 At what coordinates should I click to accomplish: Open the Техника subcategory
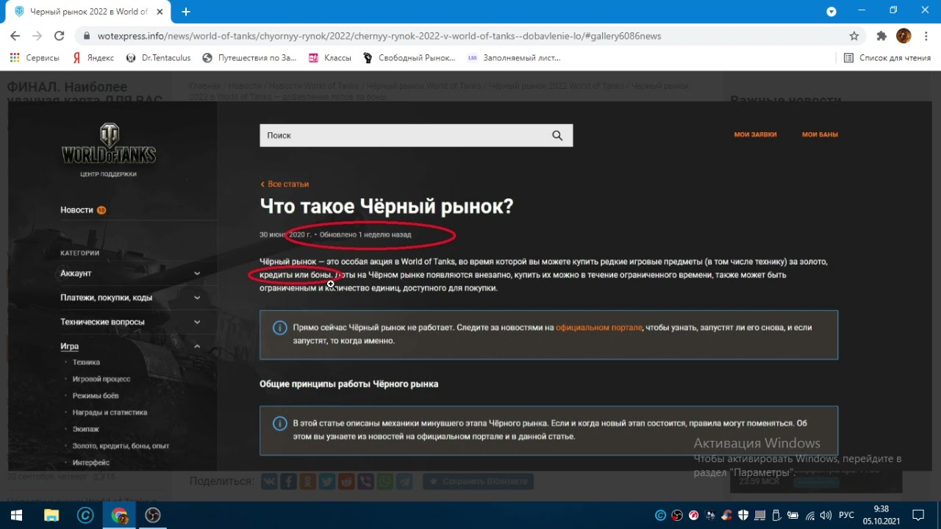86,362
